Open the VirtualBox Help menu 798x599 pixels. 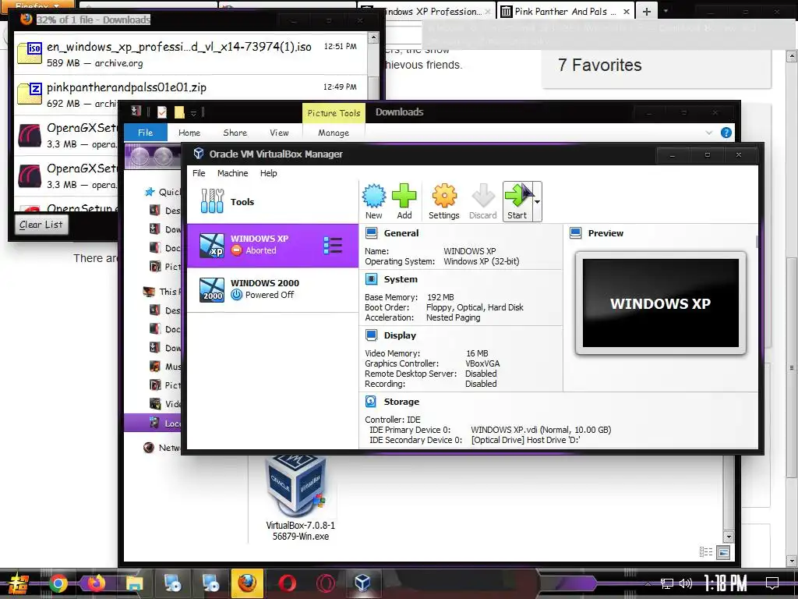pos(268,173)
